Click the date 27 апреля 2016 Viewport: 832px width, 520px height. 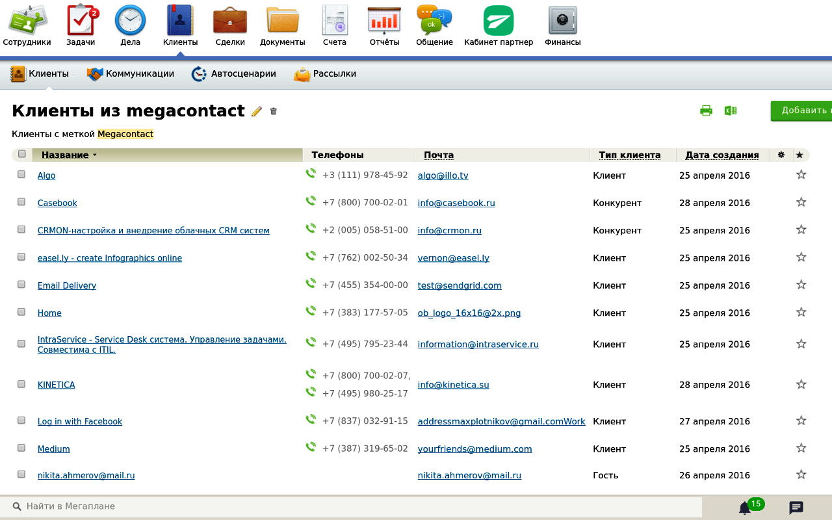coord(714,422)
